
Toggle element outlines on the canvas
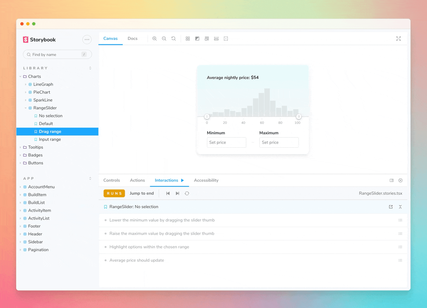point(226,38)
